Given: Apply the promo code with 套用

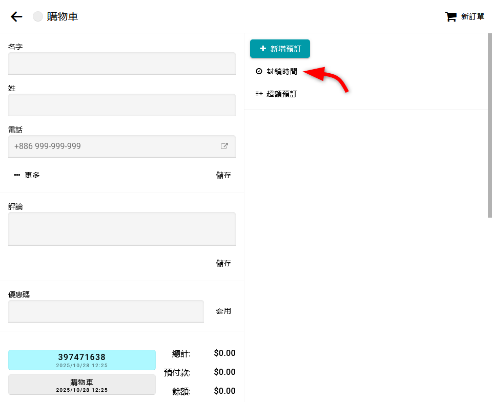Looking at the screenshot, I should click(x=223, y=311).
